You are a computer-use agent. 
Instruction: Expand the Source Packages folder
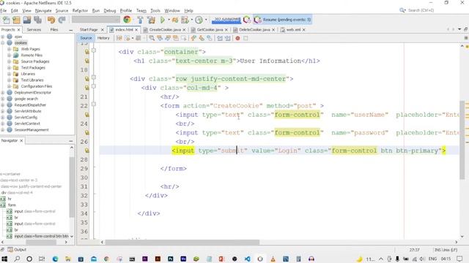tap(9, 61)
